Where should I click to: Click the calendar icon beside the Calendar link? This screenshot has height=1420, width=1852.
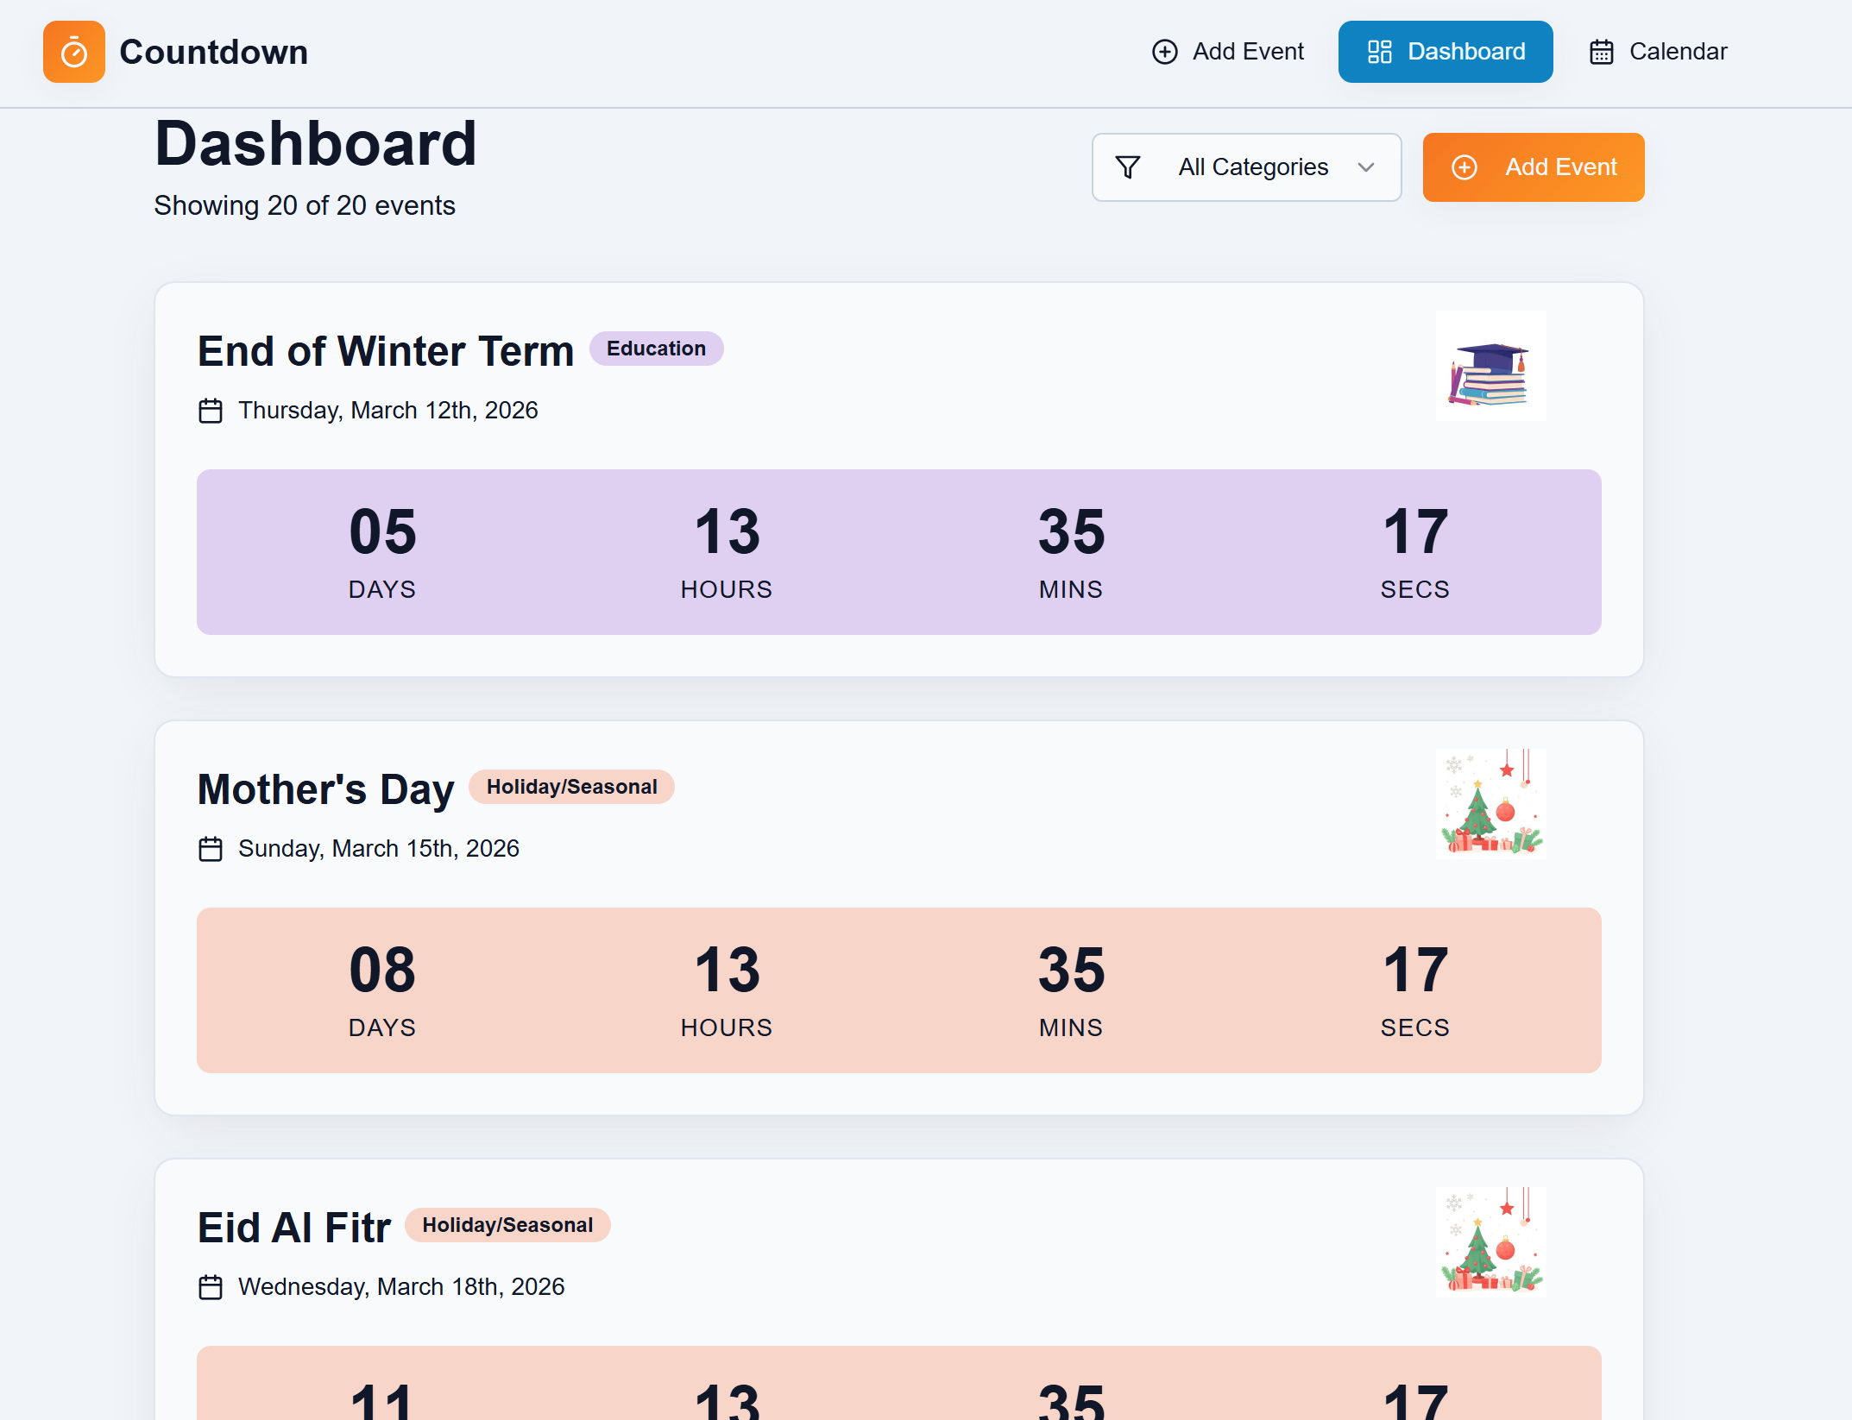[x=1603, y=52]
